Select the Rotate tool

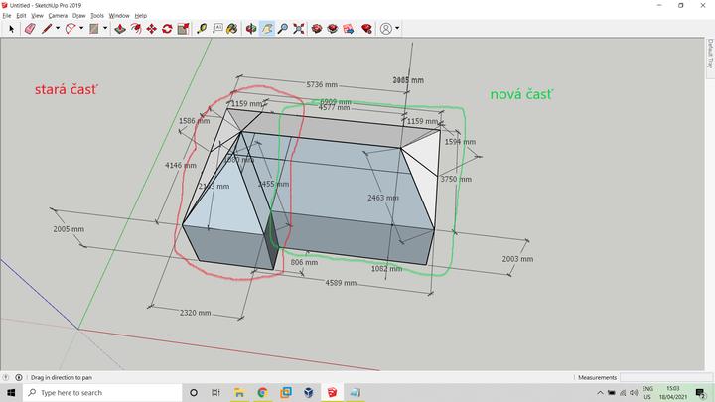[167, 29]
